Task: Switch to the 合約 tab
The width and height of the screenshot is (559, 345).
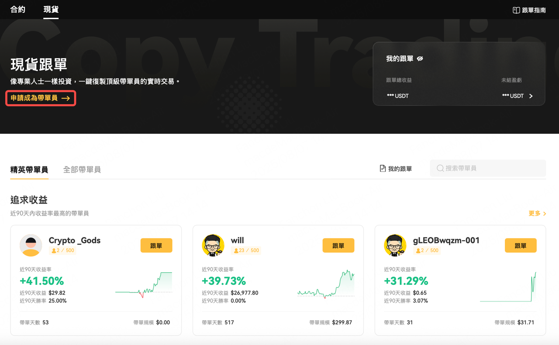Action: click(x=18, y=9)
